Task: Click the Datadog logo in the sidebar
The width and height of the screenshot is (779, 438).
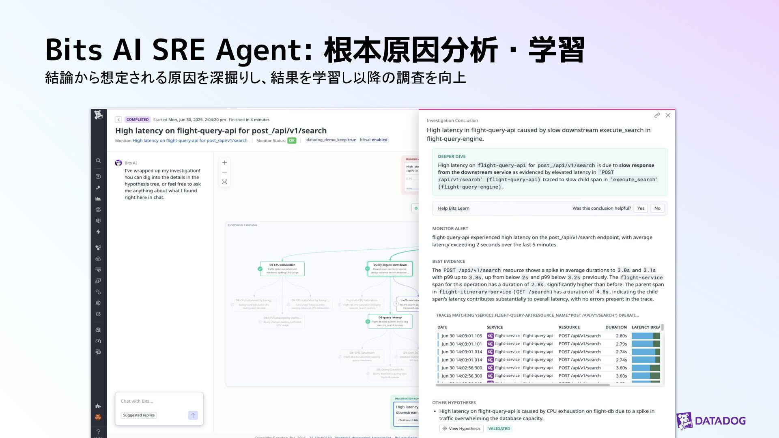Action: point(98,115)
